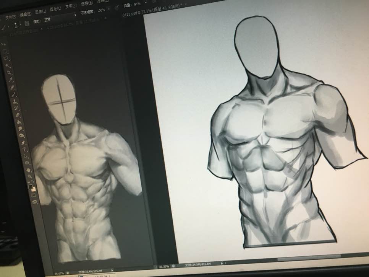The image size is (369, 277).
Task: Open the 选择(S) menu
Action: tap(87, 3)
